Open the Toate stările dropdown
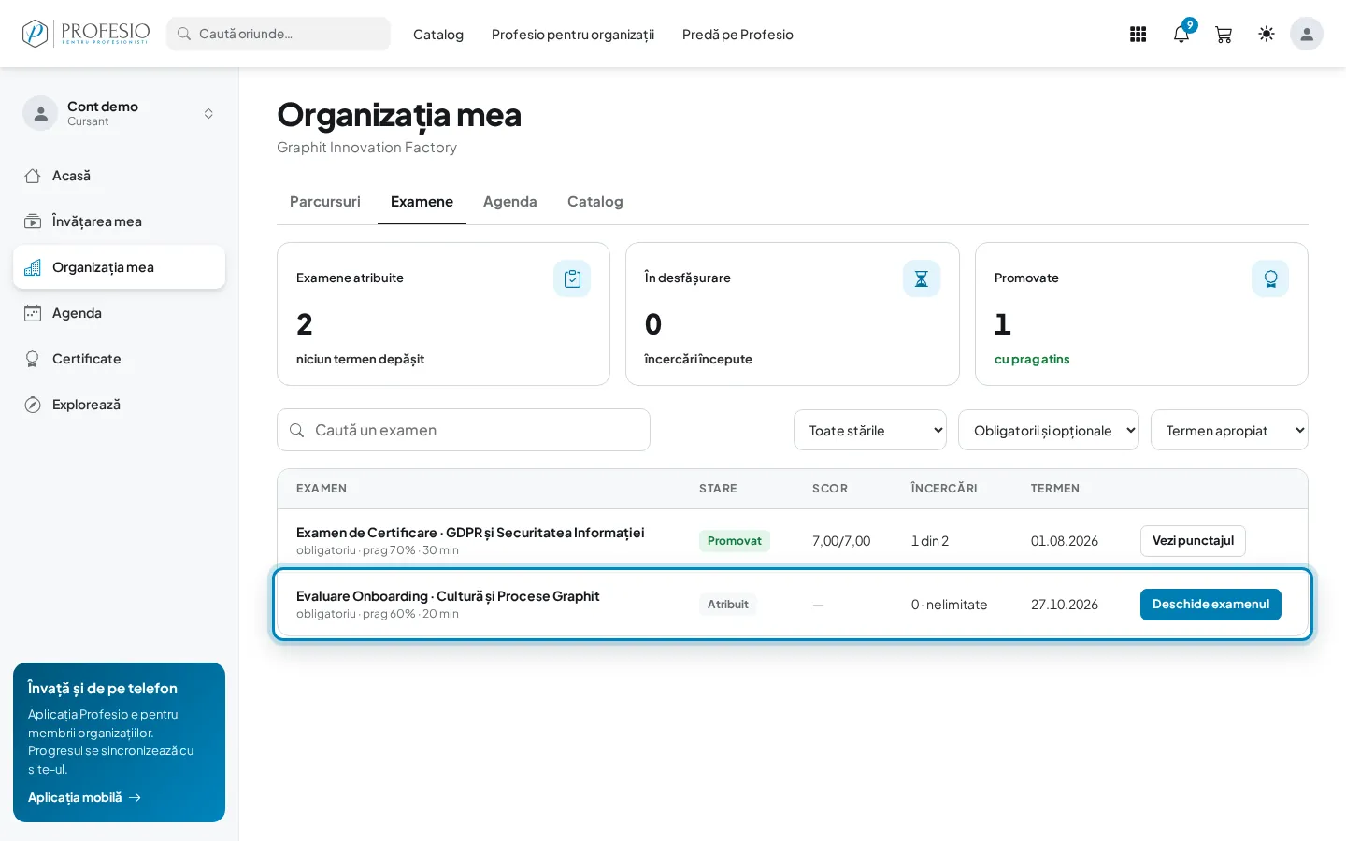1346x841 pixels. pos(870,430)
